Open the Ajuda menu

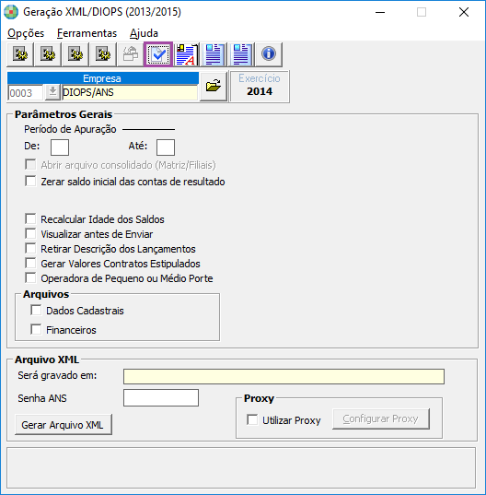144,33
